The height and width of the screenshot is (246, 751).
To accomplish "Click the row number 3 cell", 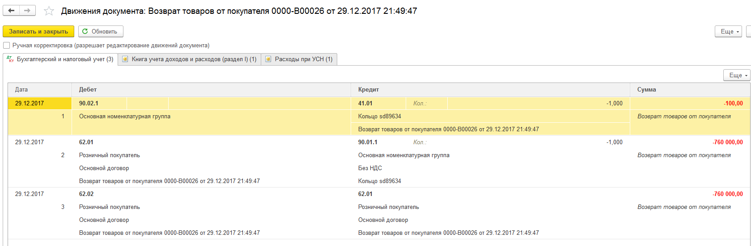I will (x=63, y=207).
